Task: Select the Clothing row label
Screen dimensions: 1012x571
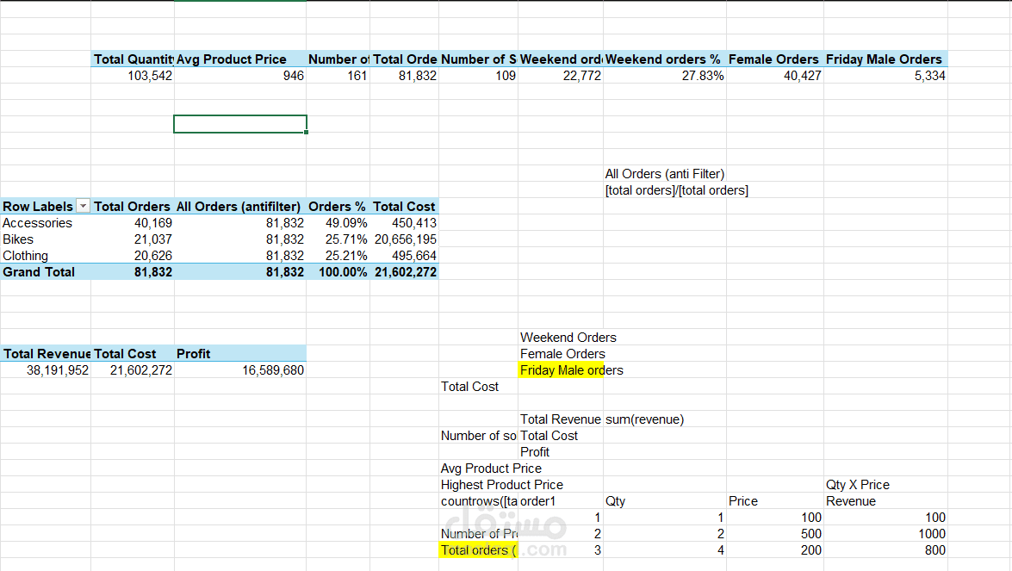Action: 45,256
